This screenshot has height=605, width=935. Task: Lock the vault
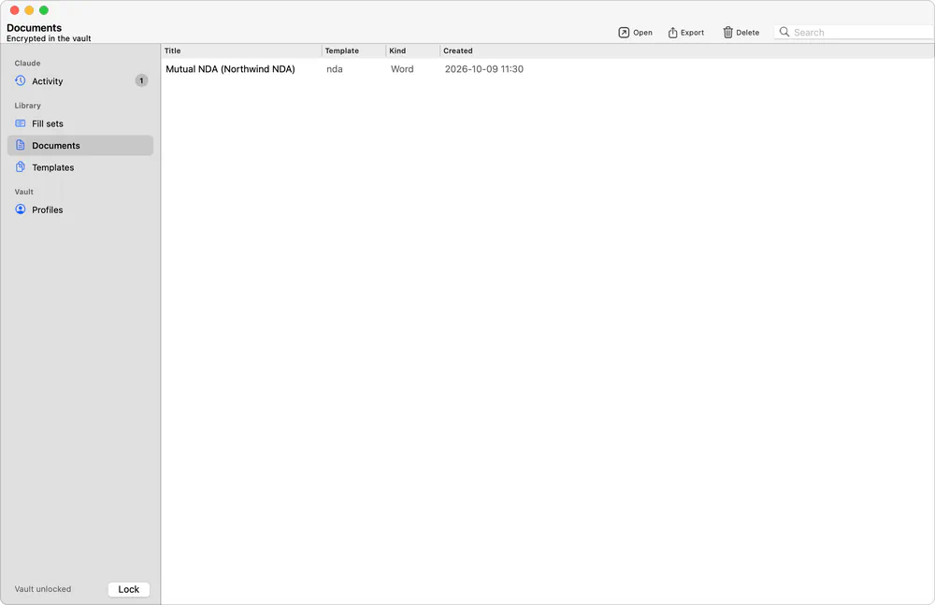tap(129, 589)
